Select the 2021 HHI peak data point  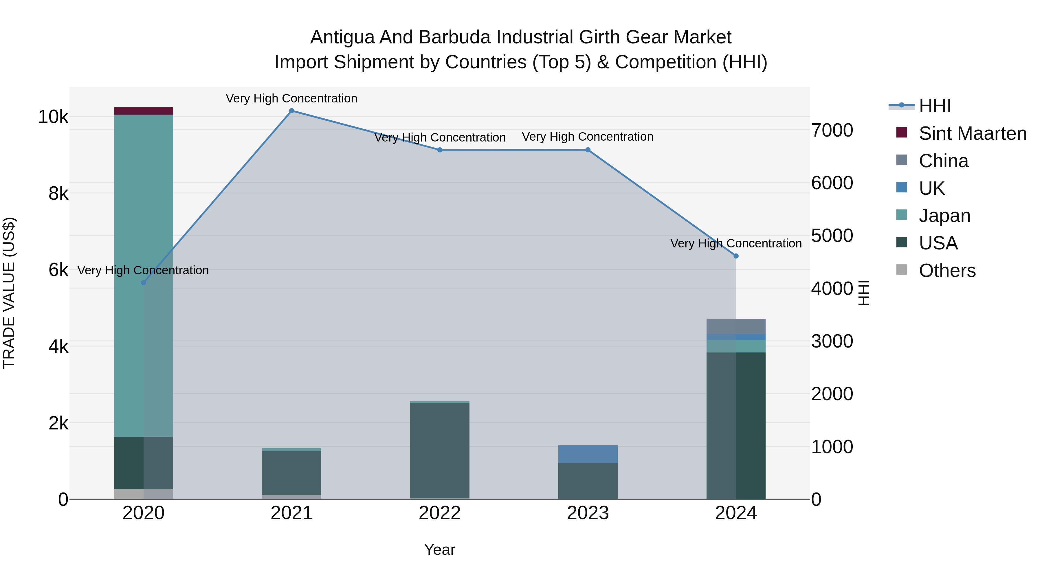click(x=292, y=111)
